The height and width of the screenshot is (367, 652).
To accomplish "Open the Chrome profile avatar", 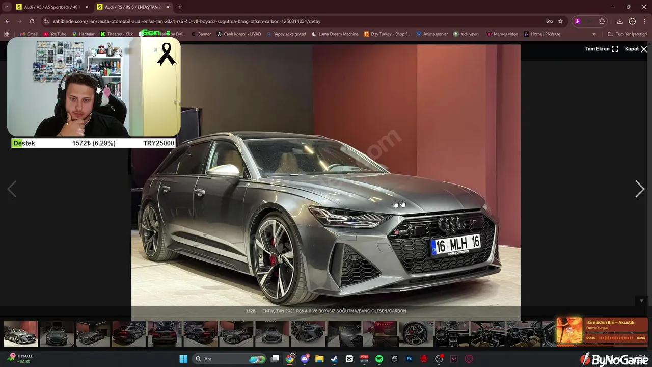I will (632, 21).
